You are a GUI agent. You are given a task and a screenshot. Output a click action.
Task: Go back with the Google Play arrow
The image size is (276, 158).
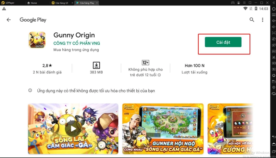9,20
